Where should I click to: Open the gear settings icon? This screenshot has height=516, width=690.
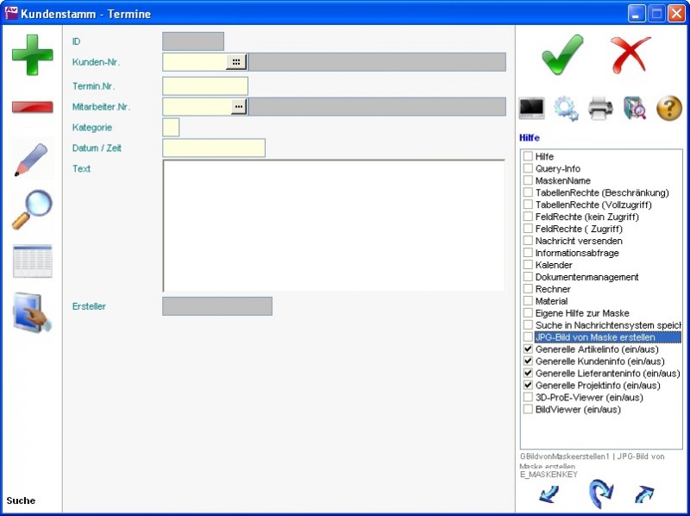pos(566,108)
